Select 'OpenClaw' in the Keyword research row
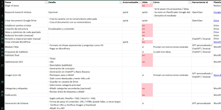Screen dimensions: 221x110 (x=202, y=12)
